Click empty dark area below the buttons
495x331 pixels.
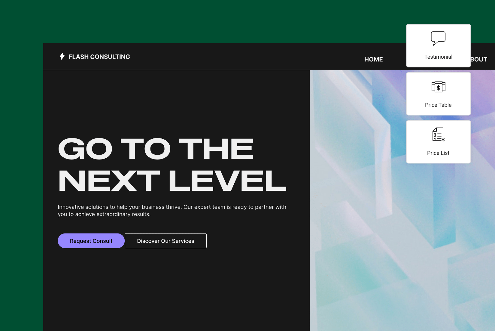click(174, 289)
